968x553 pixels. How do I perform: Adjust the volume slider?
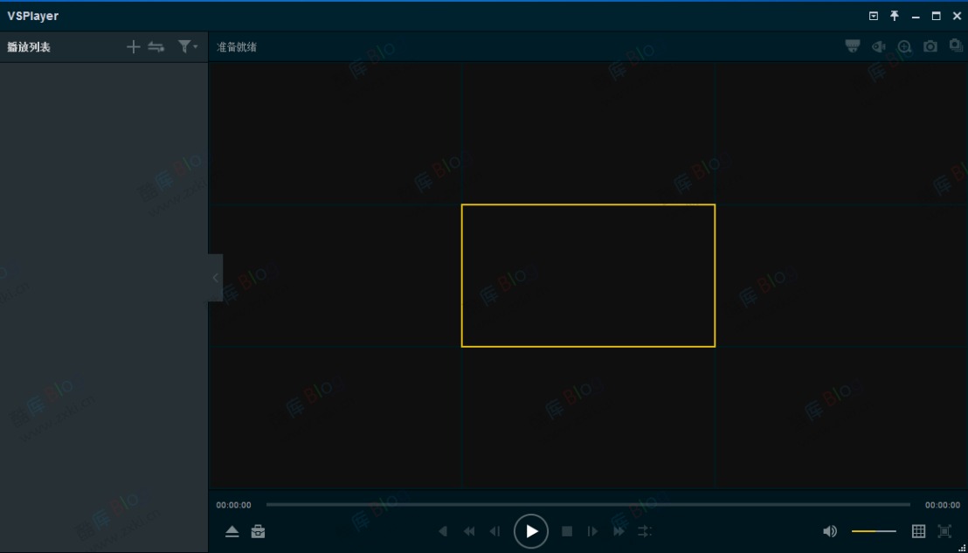873,531
